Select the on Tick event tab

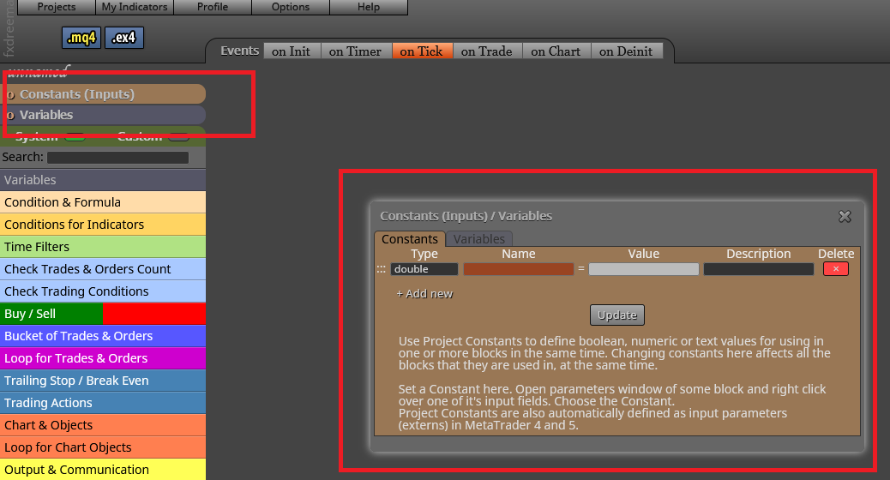(x=423, y=51)
